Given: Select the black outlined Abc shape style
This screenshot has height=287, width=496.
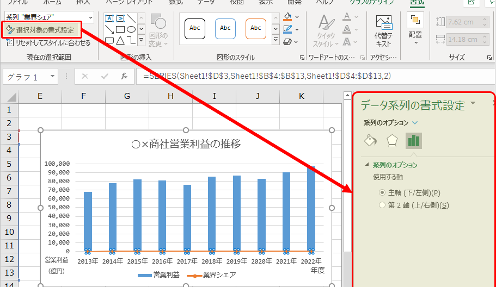Looking at the screenshot, I should pyautogui.click(x=195, y=28).
